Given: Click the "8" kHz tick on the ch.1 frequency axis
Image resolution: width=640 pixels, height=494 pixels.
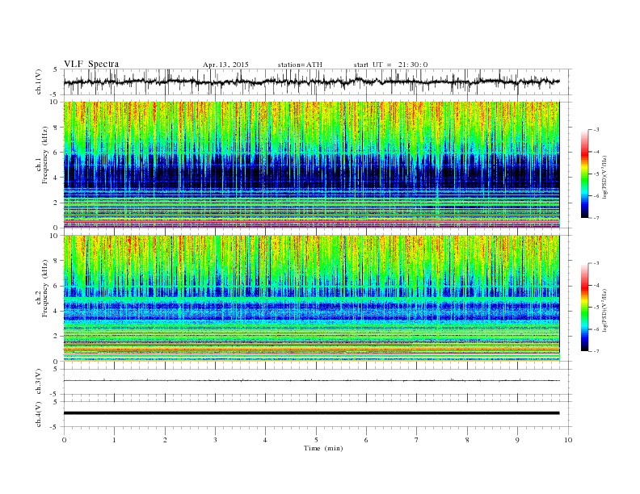Looking at the screenshot, I should point(57,128).
